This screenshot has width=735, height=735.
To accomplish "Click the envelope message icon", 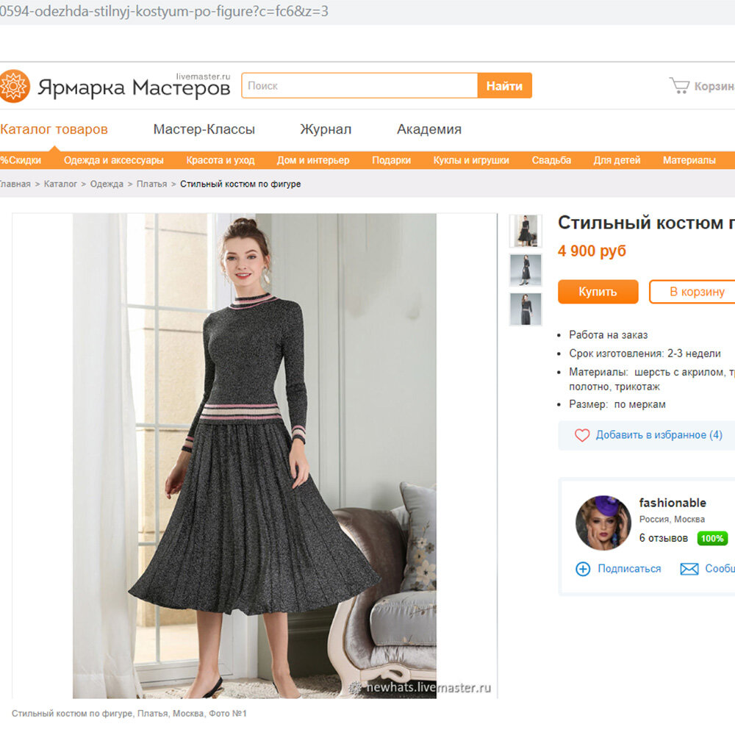I will point(689,569).
